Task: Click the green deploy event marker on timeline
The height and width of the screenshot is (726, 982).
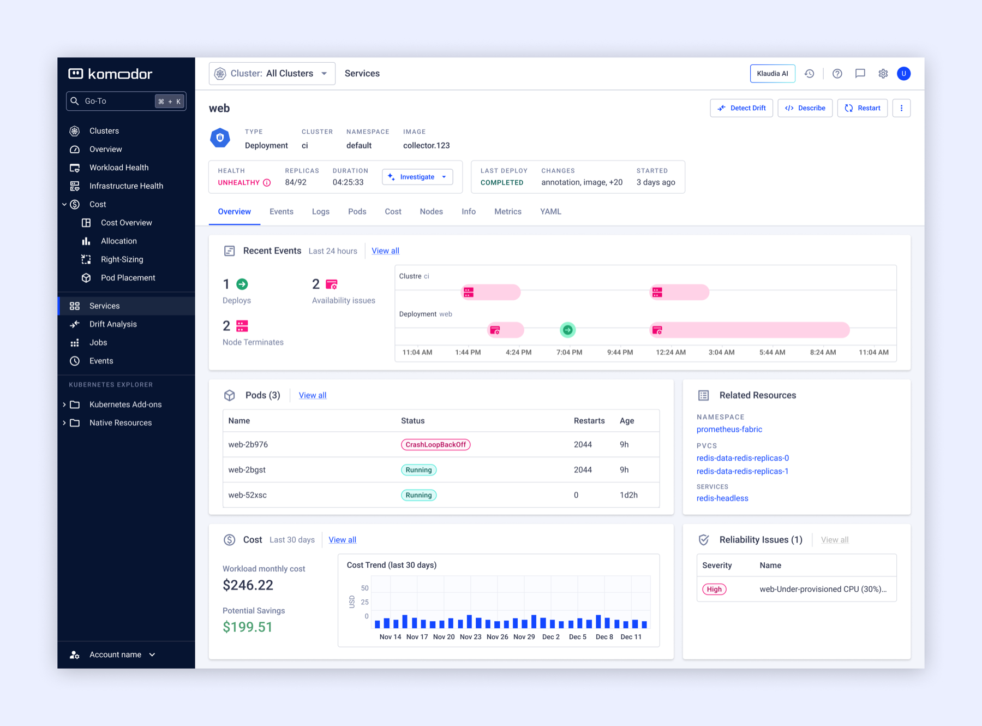Action: pyautogui.click(x=568, y=330)
